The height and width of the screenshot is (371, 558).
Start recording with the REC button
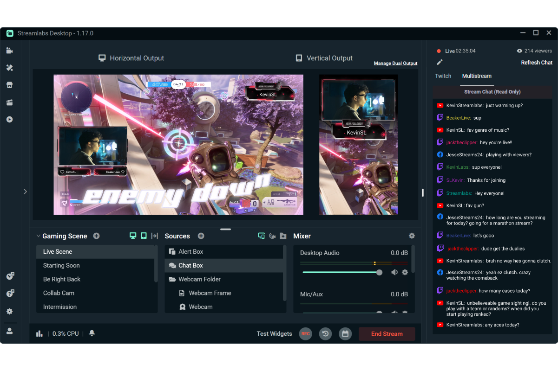click(x=305, y=334)
